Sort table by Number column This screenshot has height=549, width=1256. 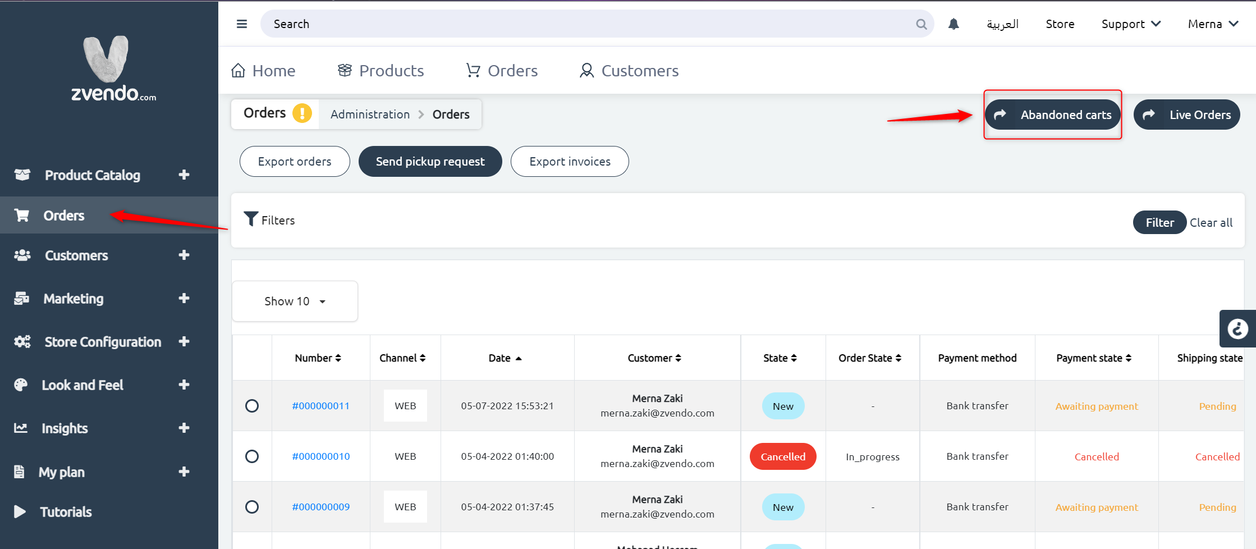[318, 358]
